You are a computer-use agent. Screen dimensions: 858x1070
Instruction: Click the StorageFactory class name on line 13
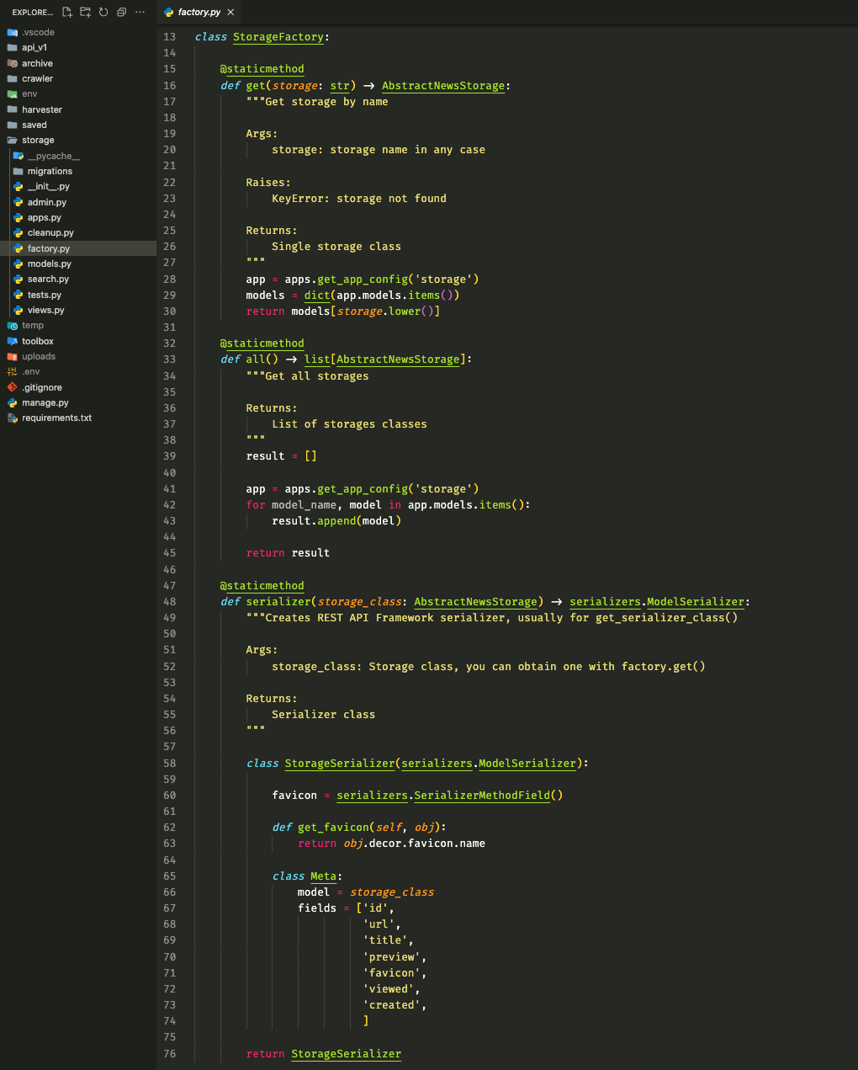(x=278, y=37)
